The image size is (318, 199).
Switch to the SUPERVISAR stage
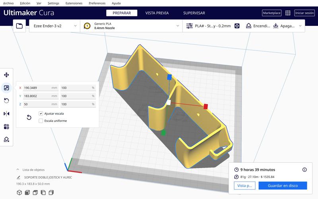pos(194,13)
